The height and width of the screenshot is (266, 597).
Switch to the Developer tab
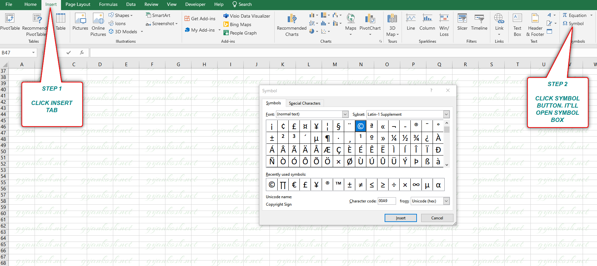click(195, 4)
